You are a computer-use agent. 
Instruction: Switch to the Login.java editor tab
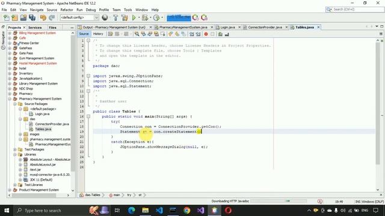[227, 27]
